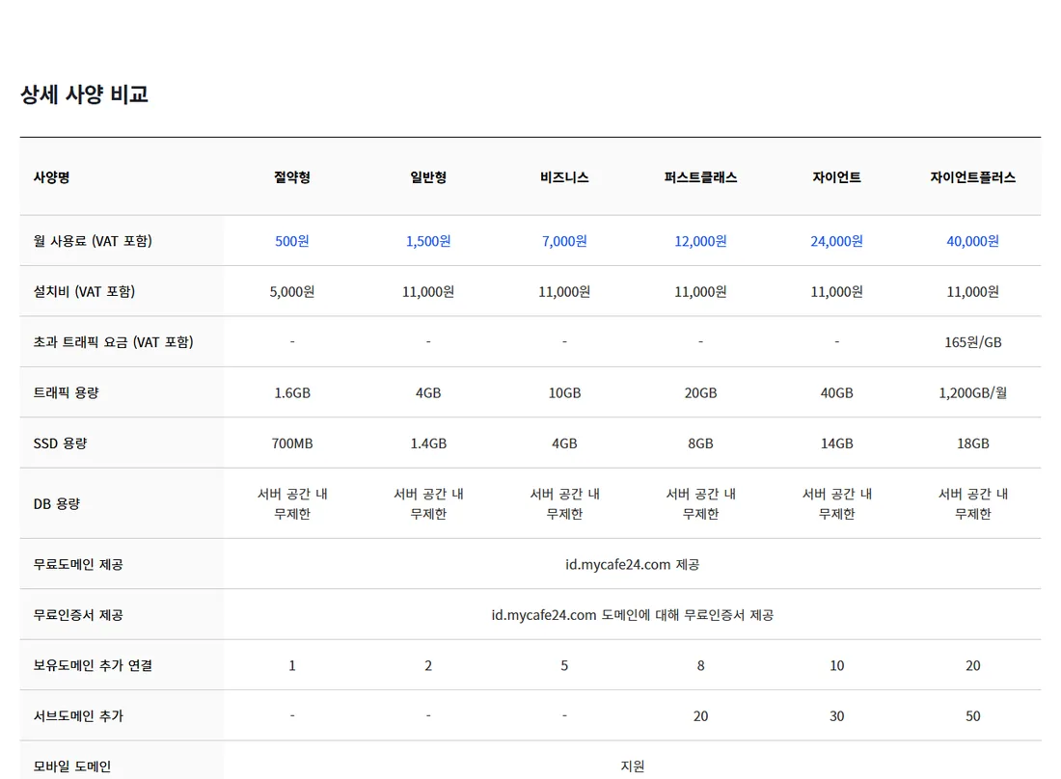This screenshot has width=1061, height=779.
Task: Click the 4GB traffic cell for 일반형
Action: (428, 393)
